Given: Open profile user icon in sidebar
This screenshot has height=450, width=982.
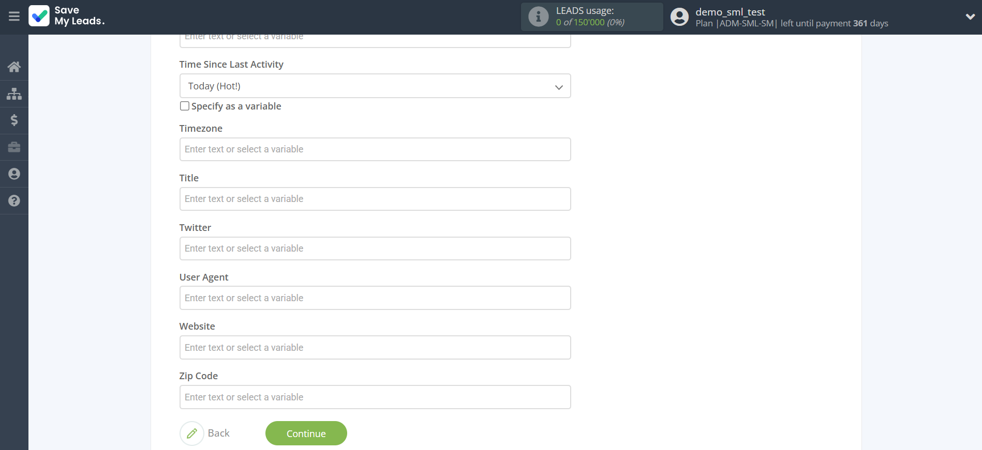Looking at the screenshot, I should click(14, 174).
